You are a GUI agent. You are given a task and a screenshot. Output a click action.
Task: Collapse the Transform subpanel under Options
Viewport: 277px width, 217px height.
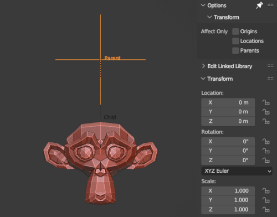click(209, 17)
